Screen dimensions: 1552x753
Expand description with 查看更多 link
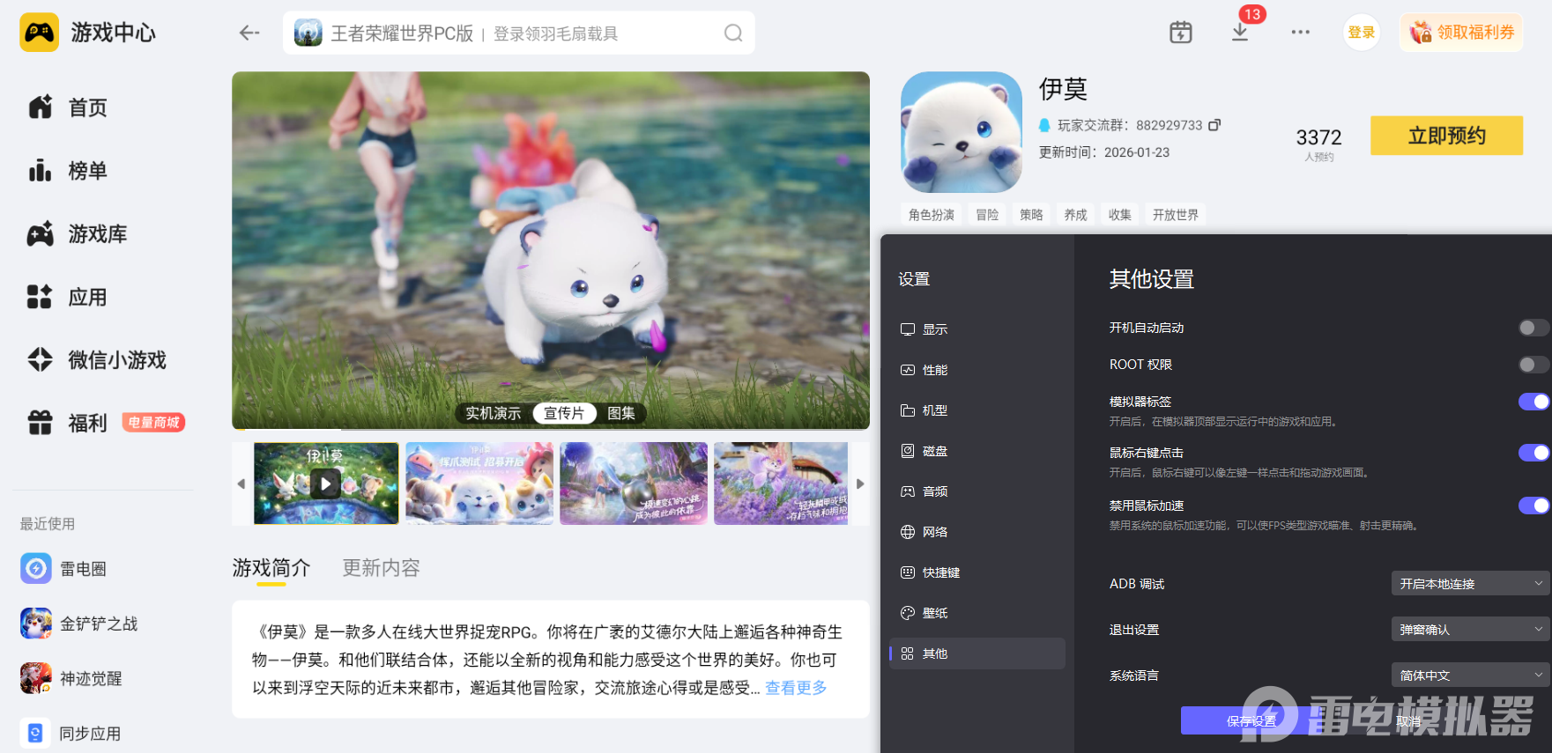[796, 688]
